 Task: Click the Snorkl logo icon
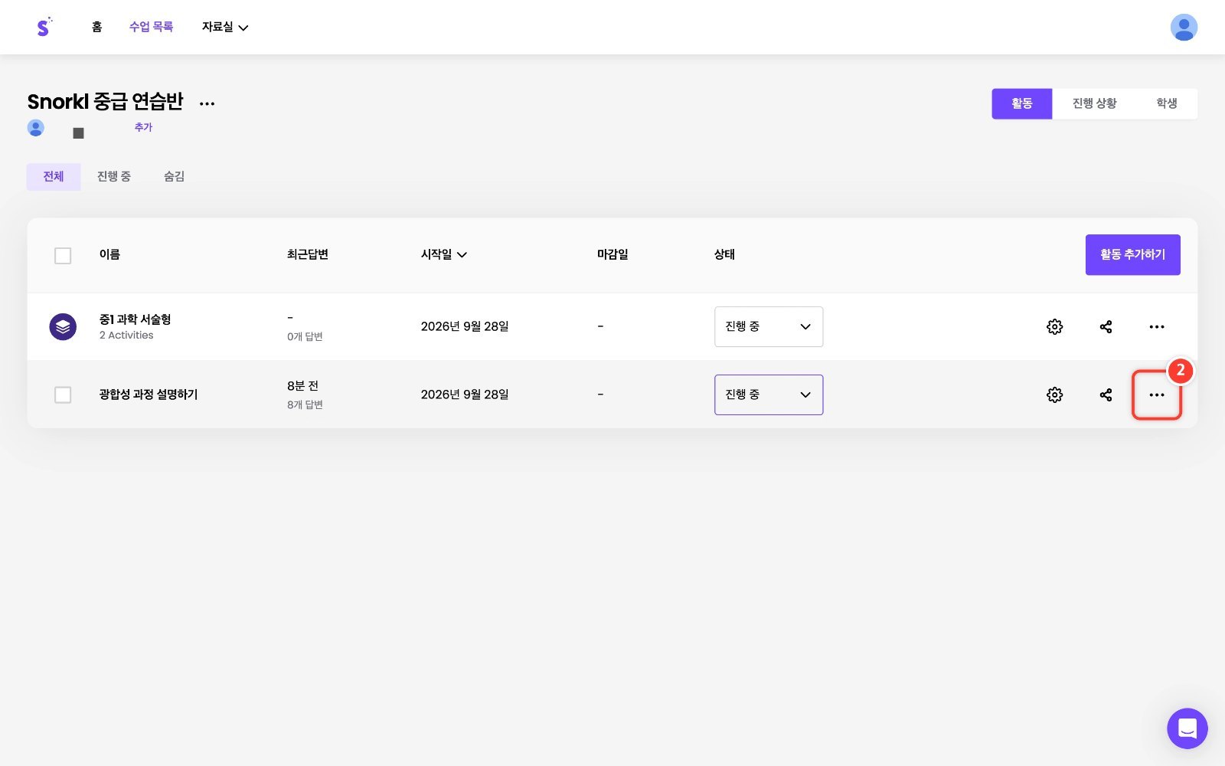click(x=44, y=27)
